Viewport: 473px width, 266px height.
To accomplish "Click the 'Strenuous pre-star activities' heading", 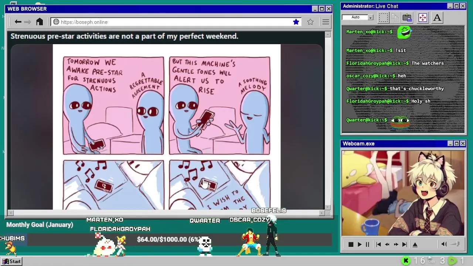I will [x=124, y=36].
